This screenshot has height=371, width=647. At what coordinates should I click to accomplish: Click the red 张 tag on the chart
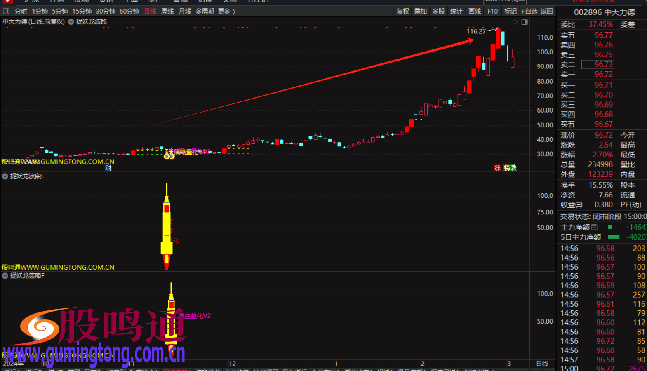click(497, 168)
